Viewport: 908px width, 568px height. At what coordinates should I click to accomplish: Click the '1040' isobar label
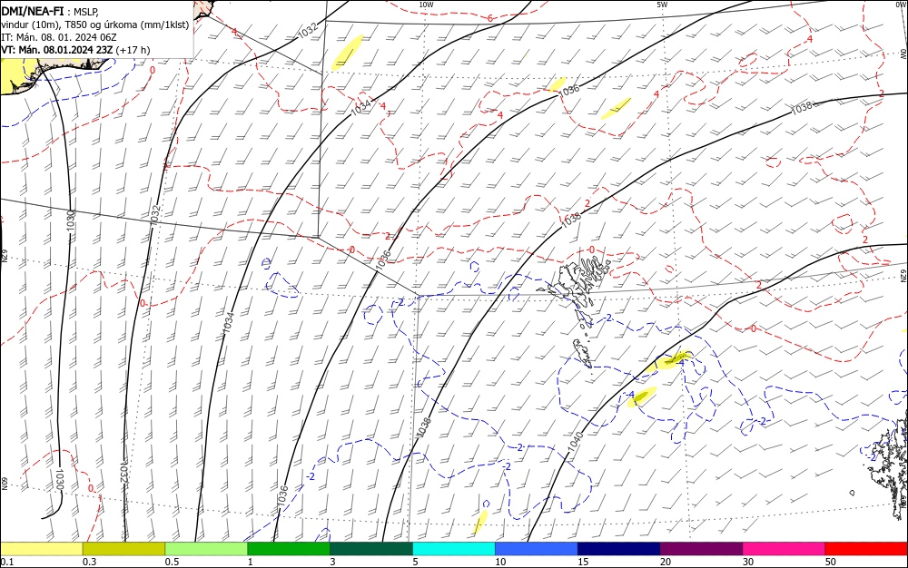click(576, 442)
